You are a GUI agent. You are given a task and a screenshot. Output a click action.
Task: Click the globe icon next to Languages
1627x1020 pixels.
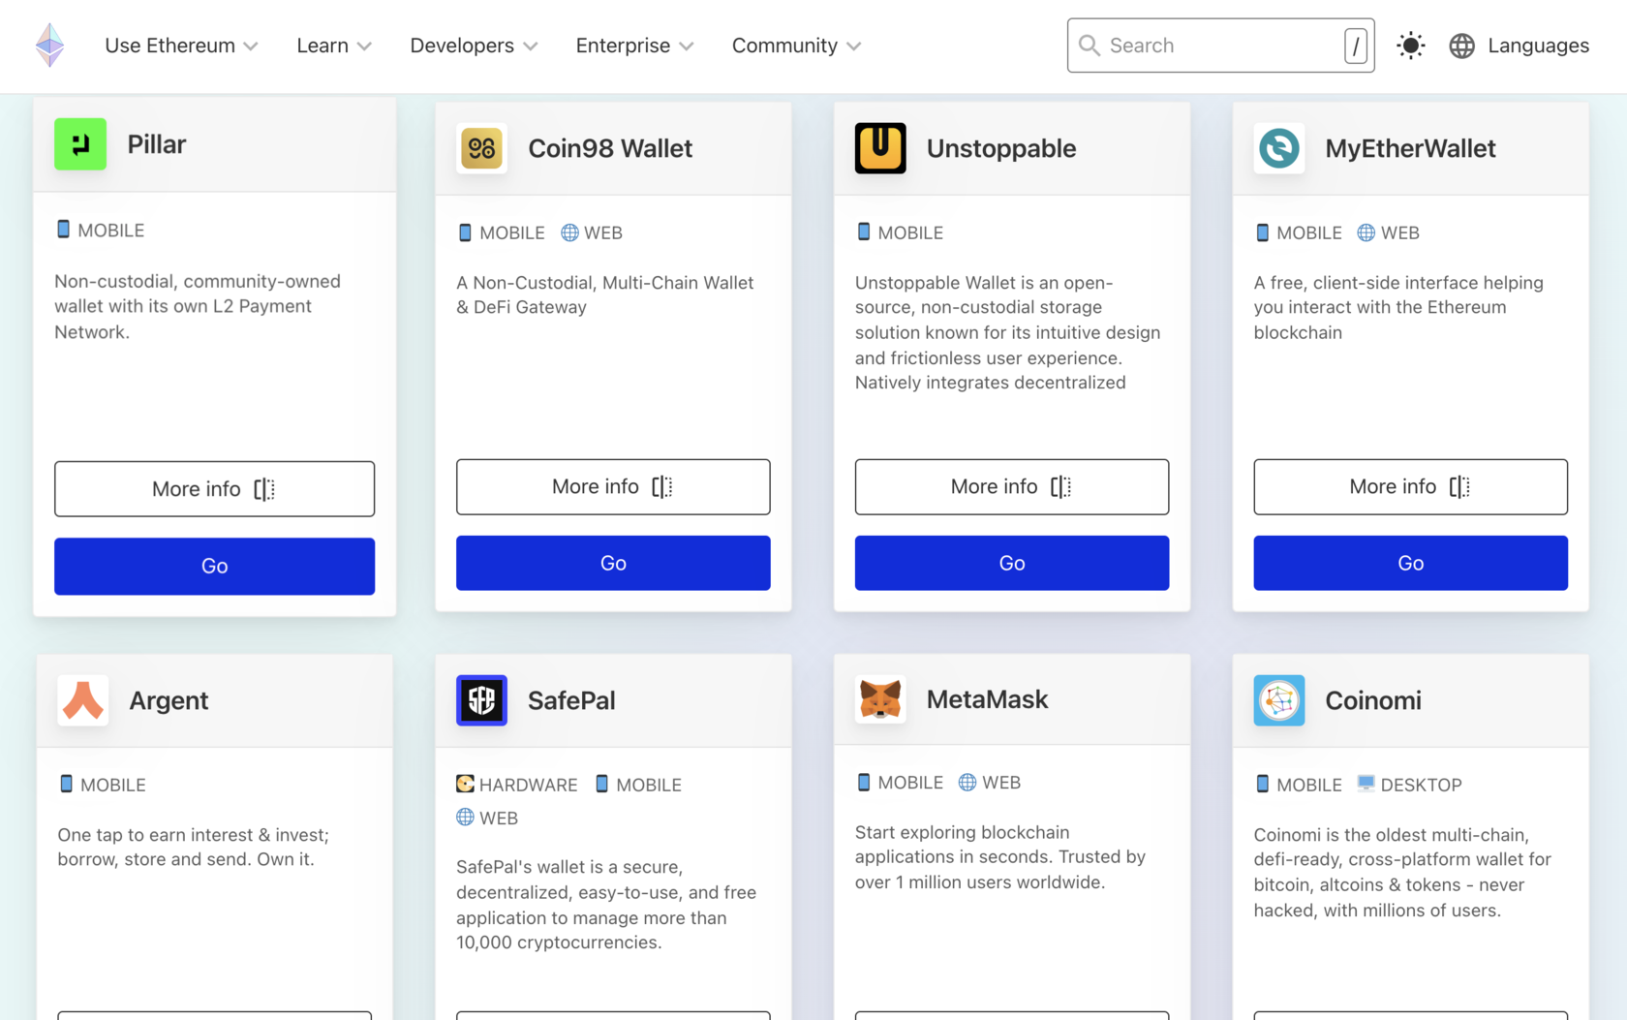[x=1461, y=46]
